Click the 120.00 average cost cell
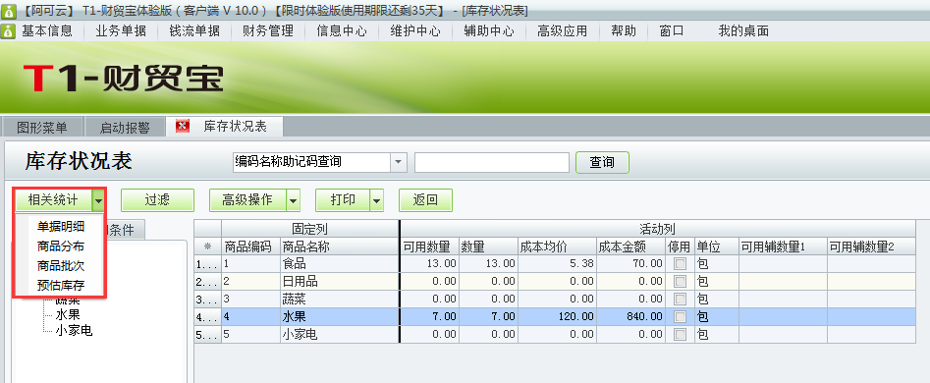The height and width of the screenshot is (383, 930). point(557,316)
